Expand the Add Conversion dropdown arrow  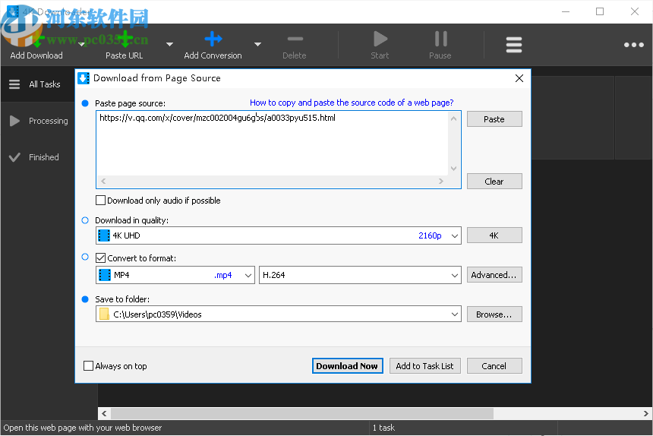(x=258, y=44)
